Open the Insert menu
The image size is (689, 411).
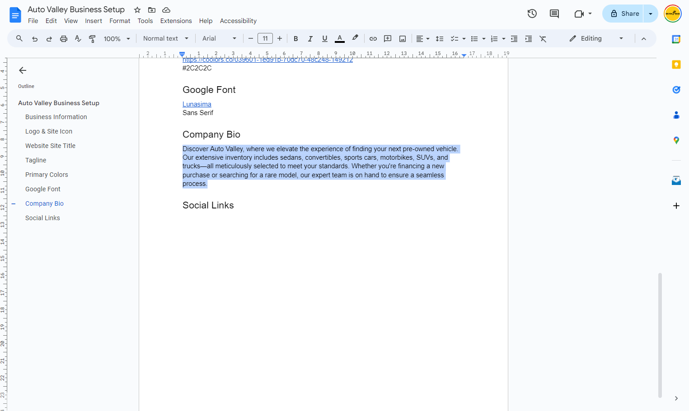(94, 21)
